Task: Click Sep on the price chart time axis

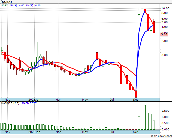Action: pyautogui.click(x=136, y=100)
